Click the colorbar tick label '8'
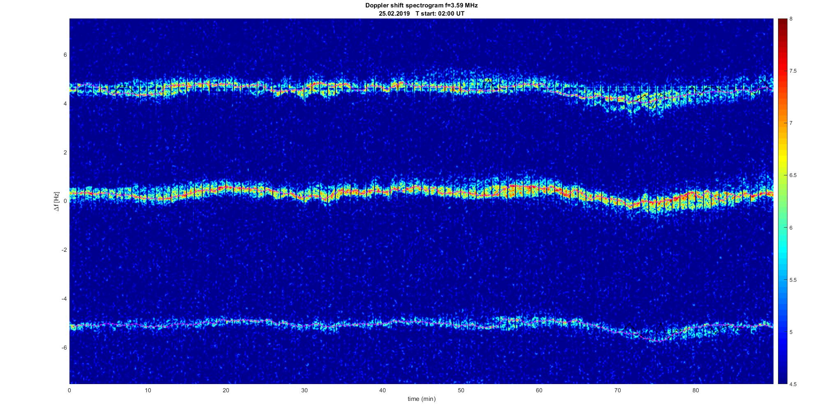 (x=791, y=19)
